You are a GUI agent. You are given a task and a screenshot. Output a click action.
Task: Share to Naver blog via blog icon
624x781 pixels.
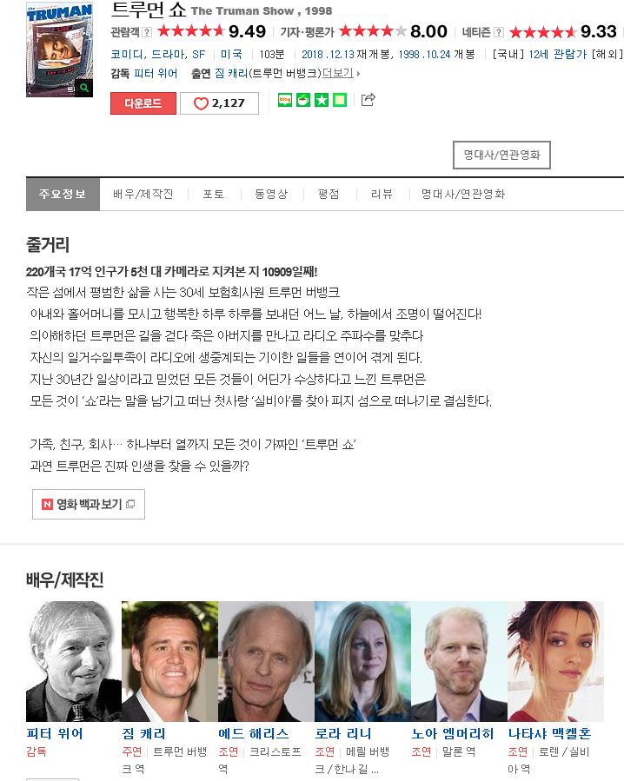tap(285, 100)
